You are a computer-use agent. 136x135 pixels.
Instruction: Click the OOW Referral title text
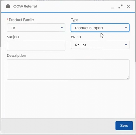(25, 7)
